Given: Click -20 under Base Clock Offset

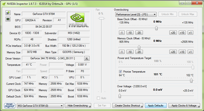Looking at the screenshot, I should click(x=139, y=33).
